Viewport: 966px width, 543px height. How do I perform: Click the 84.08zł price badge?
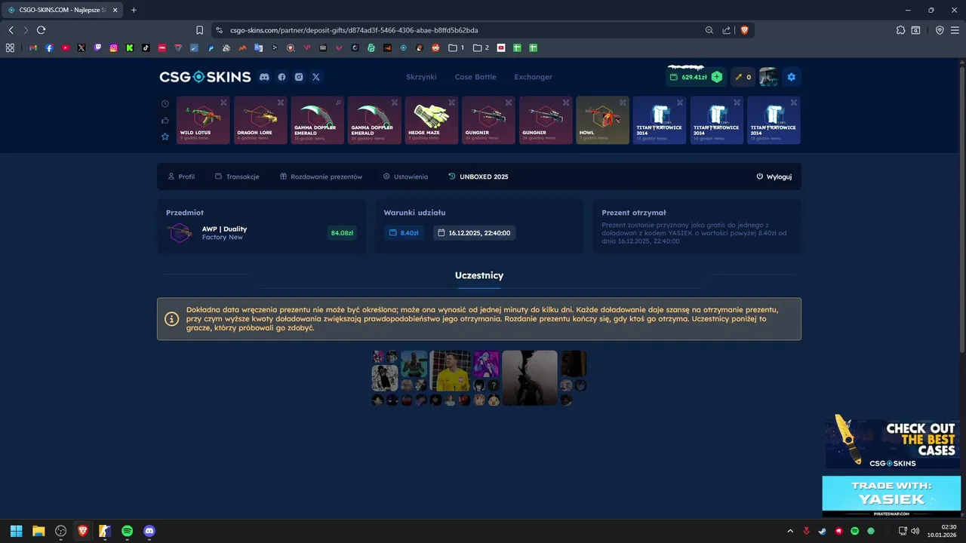pyautogui.click(x=342, y=233)
